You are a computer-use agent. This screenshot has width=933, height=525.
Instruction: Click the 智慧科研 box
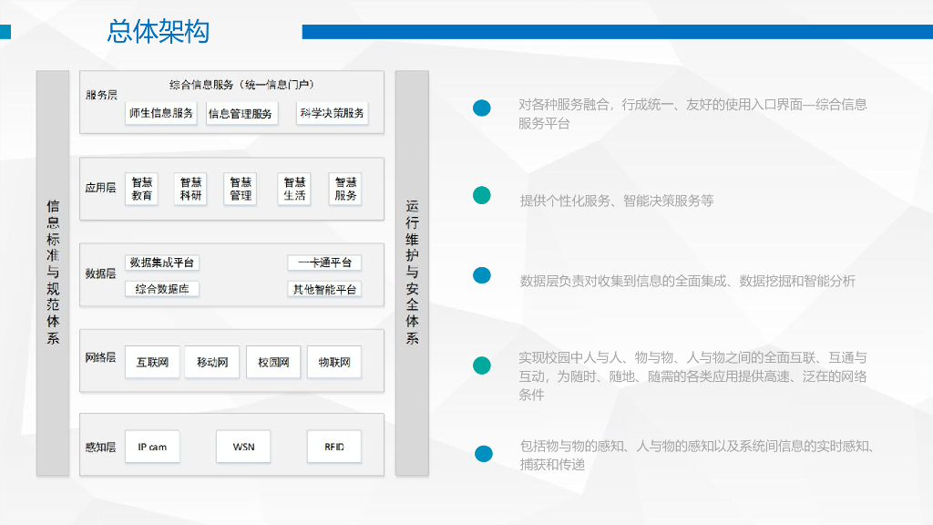pyautogui.click(x=192, y=188)
